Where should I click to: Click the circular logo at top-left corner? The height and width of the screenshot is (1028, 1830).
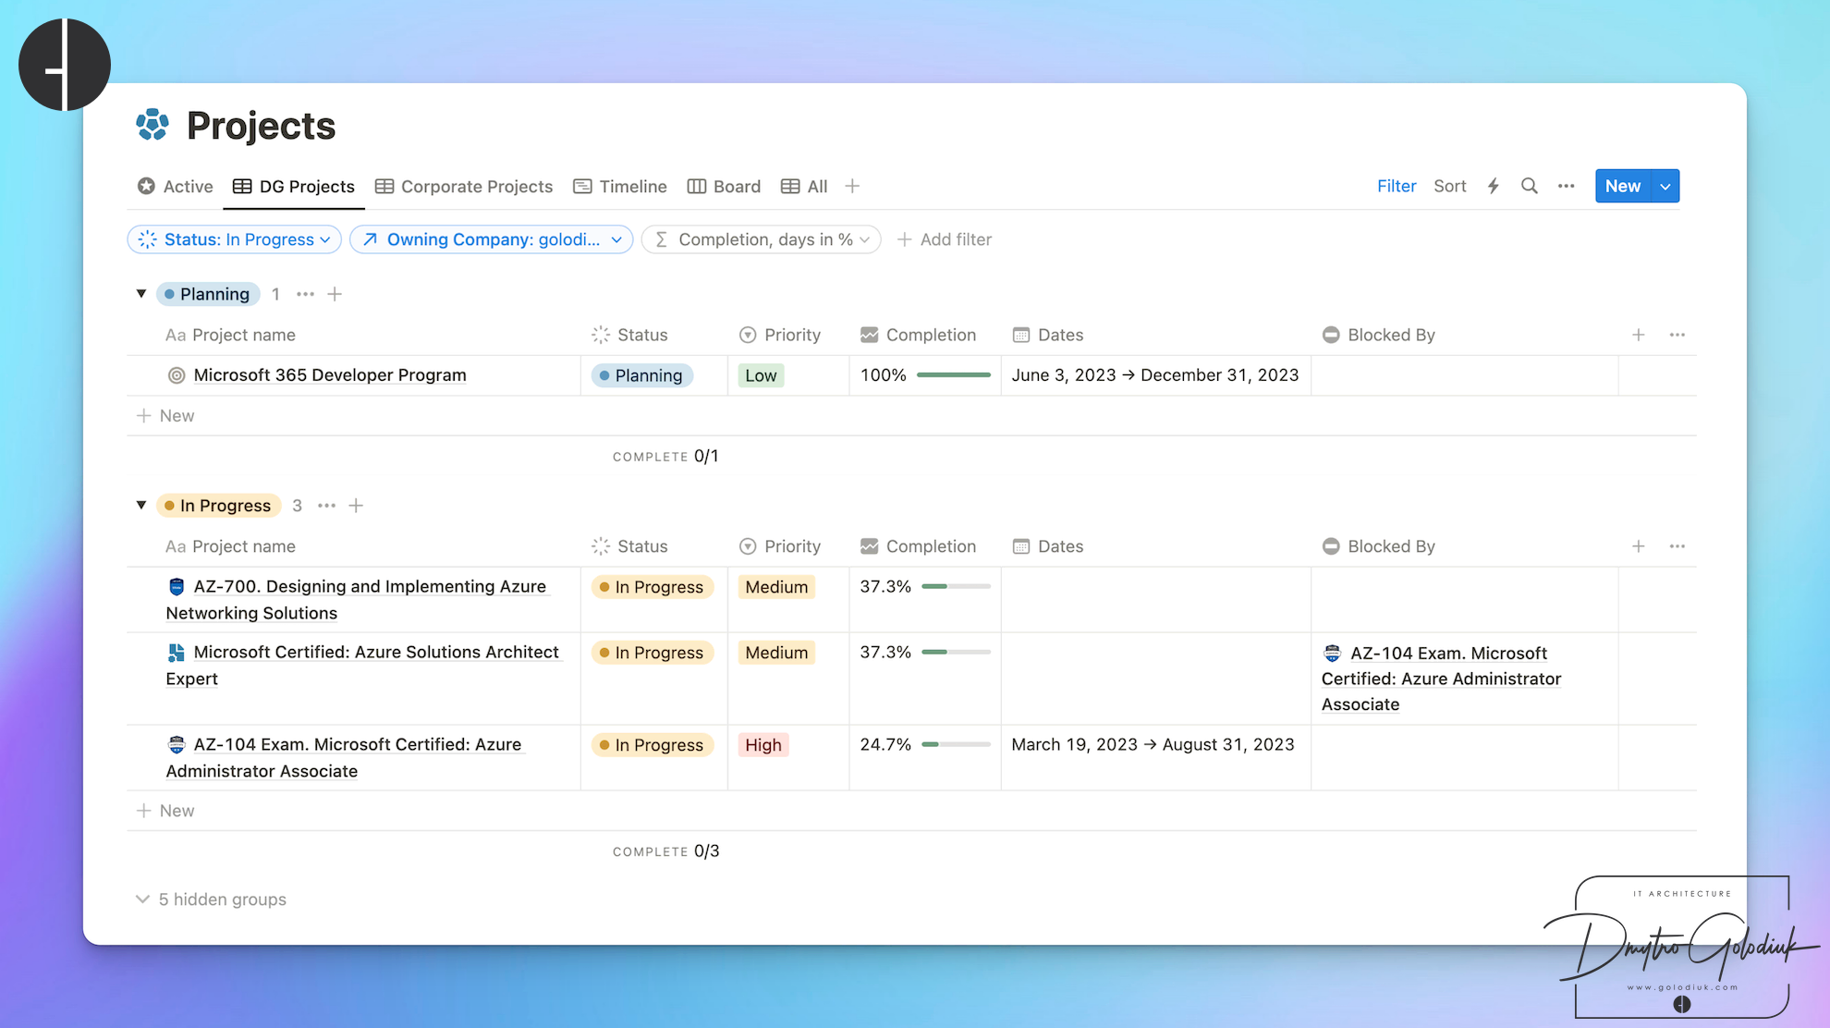tap(65, 65)
